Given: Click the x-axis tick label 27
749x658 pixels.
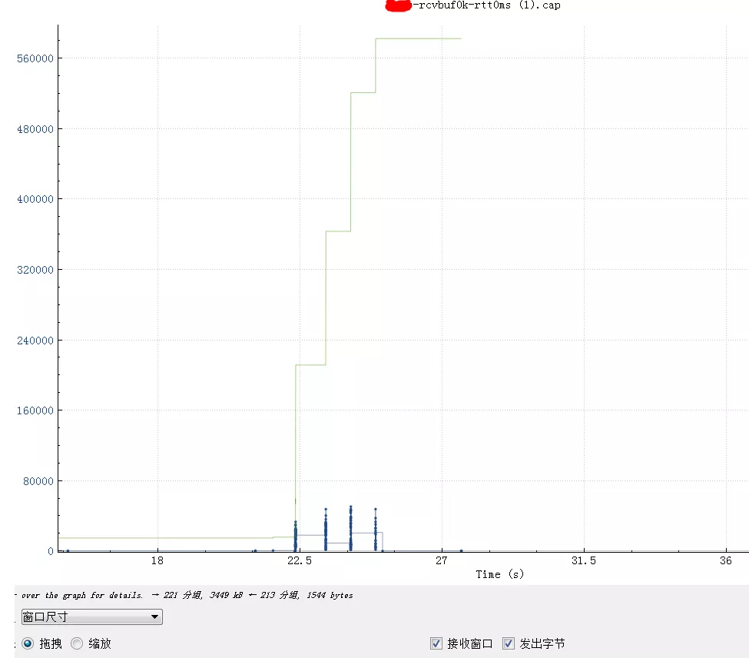Looking at the screenshot, I should click(442, 560).
